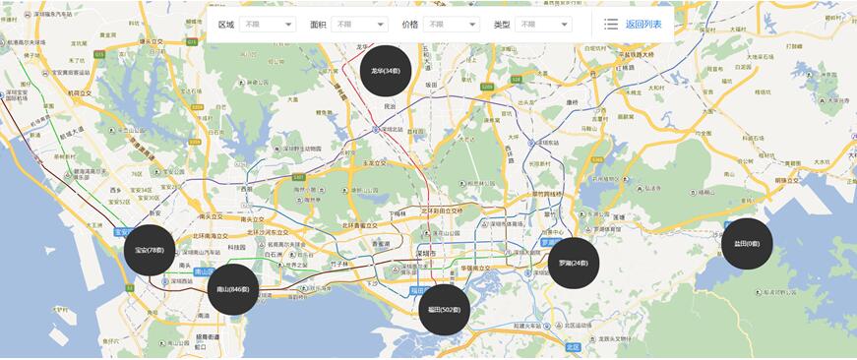Click the 北环沙河东立交 interchange label
Image resolution: width=857 pixels, height=360 pixels.
click(269, 233)
